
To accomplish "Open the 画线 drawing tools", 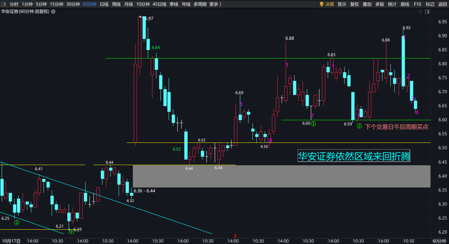I will pos(405,4).
